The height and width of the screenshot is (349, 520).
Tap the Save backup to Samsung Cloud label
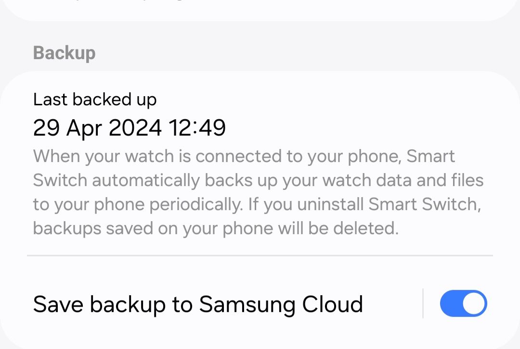coord(197,304)
